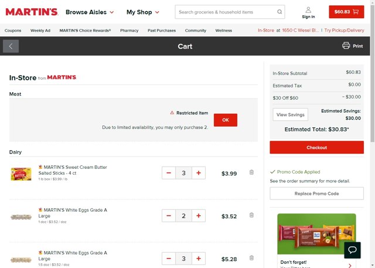Click the search magnifier icon
Viewport: 375px width, 268px height.
click(279, 12)
